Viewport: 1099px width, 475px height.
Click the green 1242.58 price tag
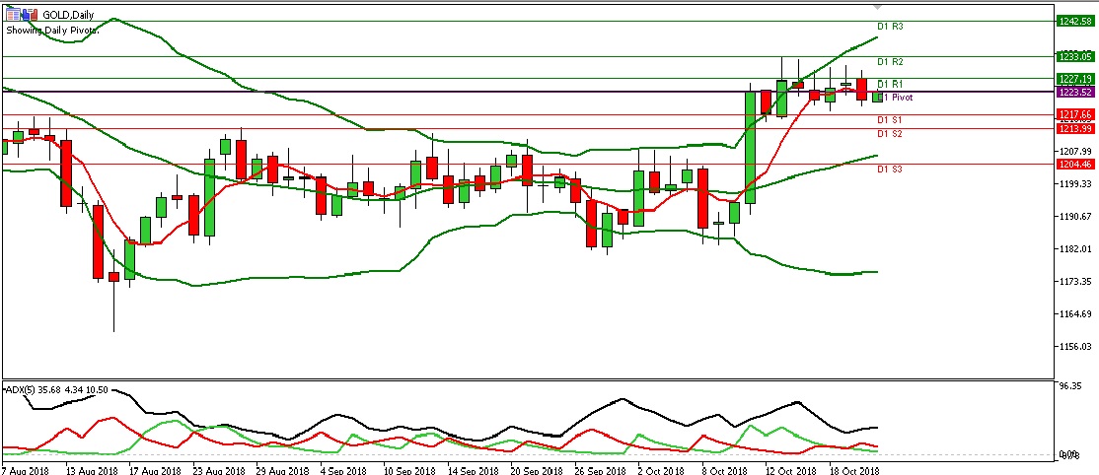(1076, 21)
